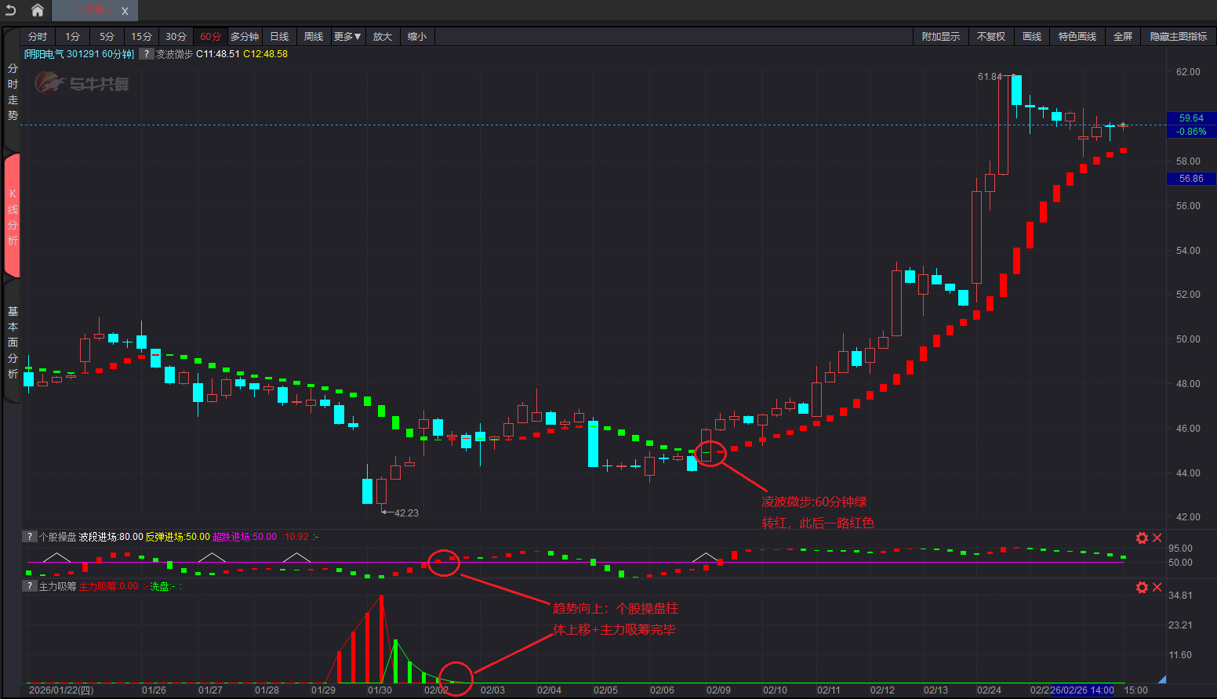This screenshot has width=1217, height=699.
Task: Click blue triangle at chart bottom-right corner
Action: (x=1161, y=679)
